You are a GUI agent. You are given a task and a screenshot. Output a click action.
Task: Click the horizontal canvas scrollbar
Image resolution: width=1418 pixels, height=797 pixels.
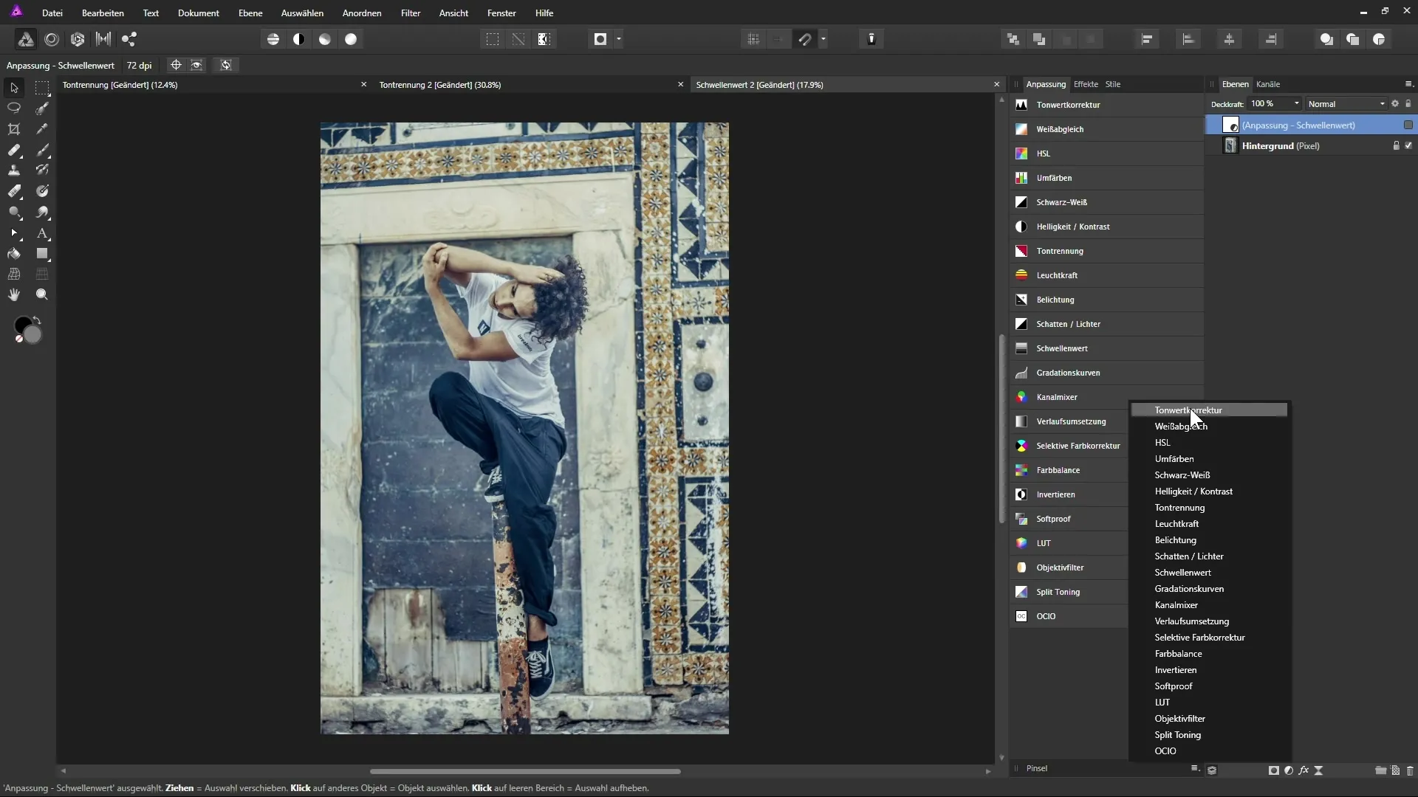pos(525,771)
